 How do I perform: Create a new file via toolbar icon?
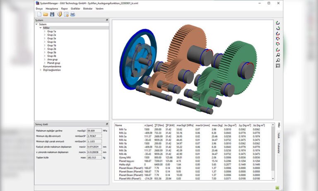coord(39,14)
